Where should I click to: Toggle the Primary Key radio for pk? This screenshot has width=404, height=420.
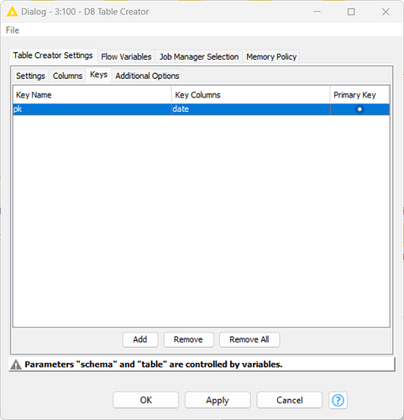pos(359,109)
